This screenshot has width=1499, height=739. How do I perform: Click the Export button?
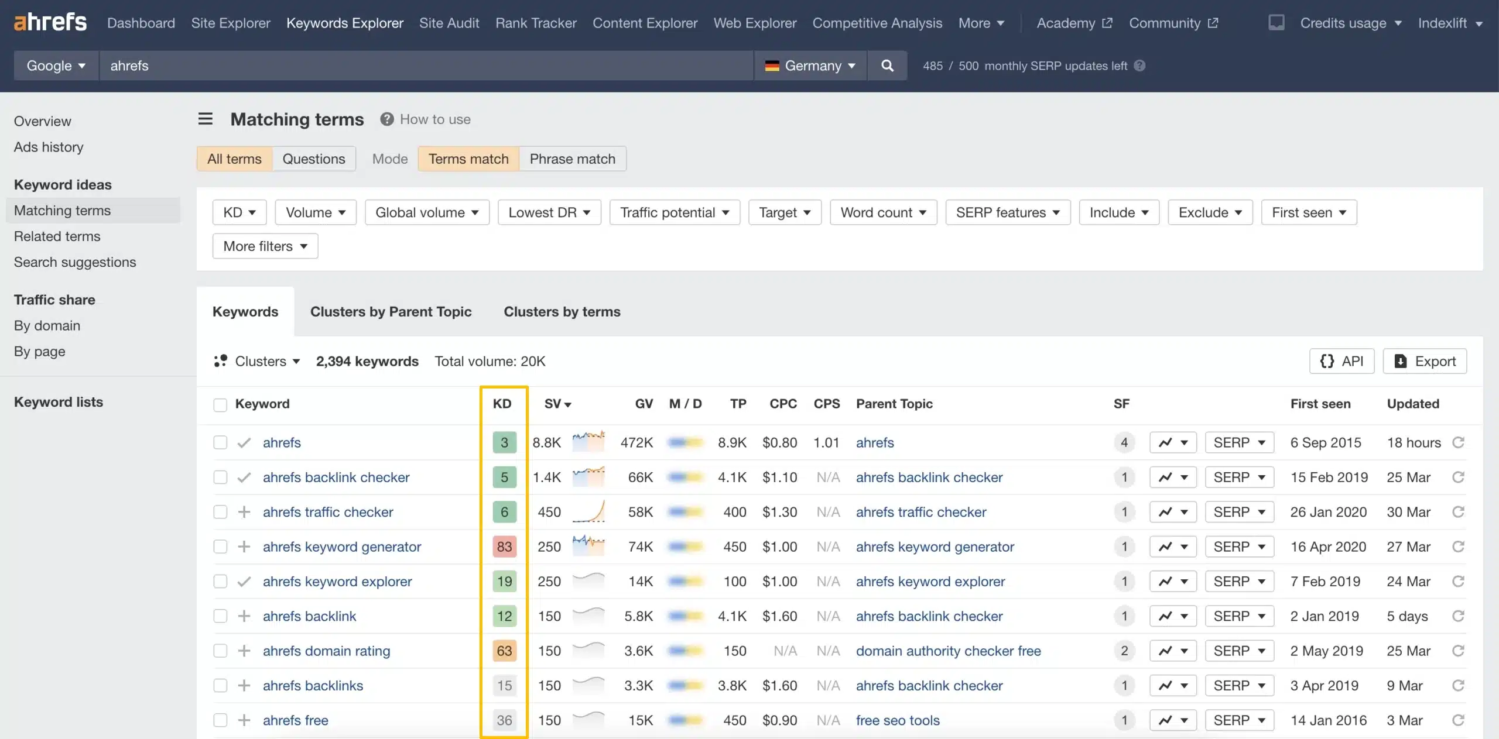point(1425,361)
